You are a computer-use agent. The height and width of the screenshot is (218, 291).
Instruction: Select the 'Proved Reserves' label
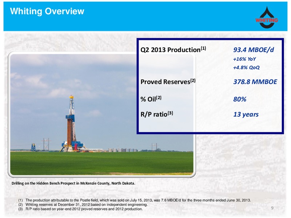168,81
